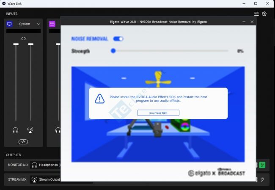Mute second channel headphones icon
Screen dimensions: 275x190
click(x=58, y=130)
